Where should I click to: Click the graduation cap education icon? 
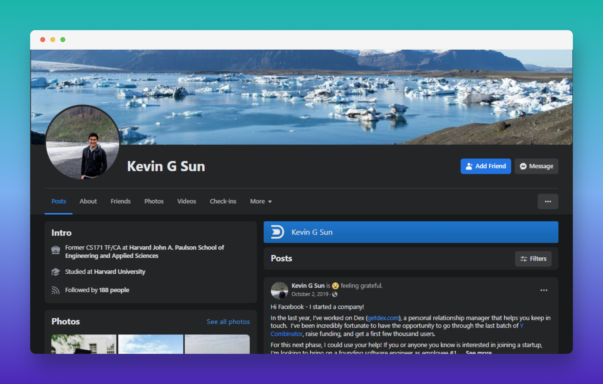[x=56, y=272]
